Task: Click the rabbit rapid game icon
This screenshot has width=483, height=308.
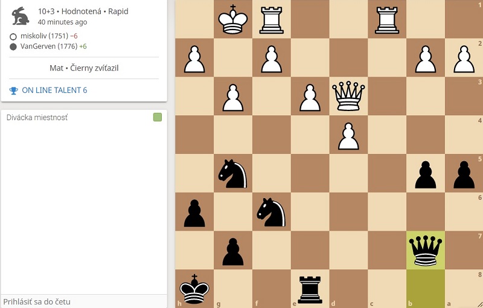Action: (21, 16)
